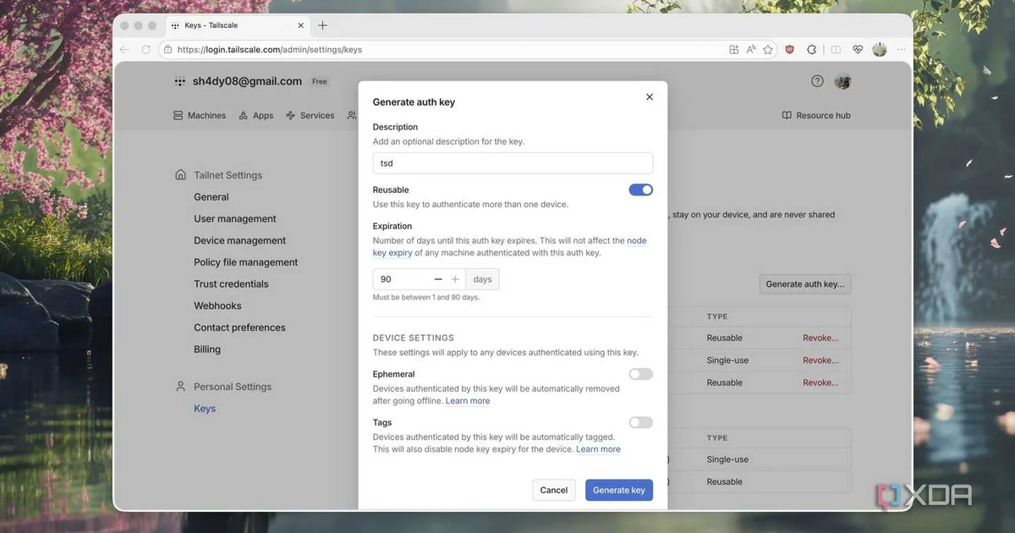Image resolution: width=1015 pixels, height=533 pixels.
Task: Click the split screen apps icon in address bar
Action: 733,50
